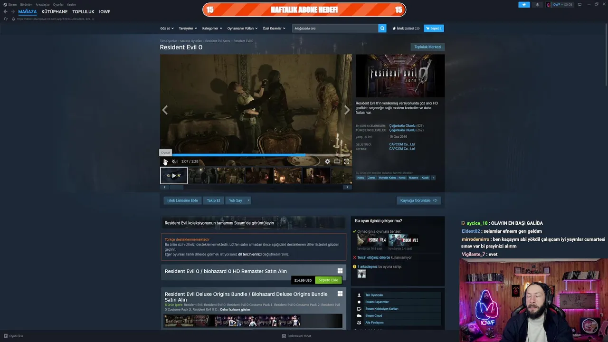Switch to the TOPLULUK tab
This screenshot has height=342, width=608.
point(84,11)
